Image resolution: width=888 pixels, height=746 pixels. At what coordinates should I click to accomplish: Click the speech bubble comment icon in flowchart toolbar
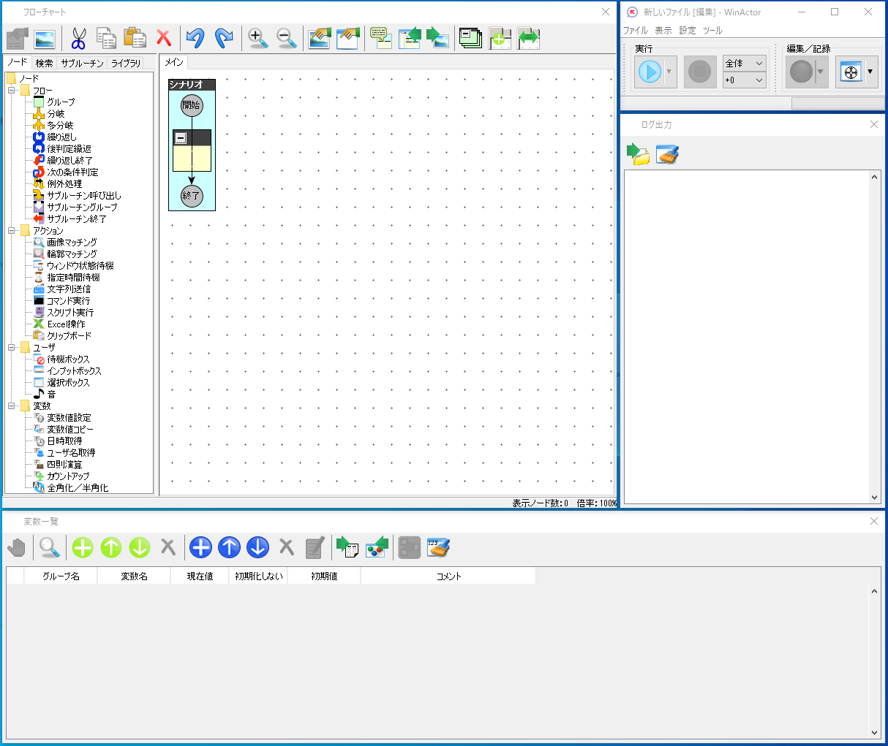[x=380, y=38]
